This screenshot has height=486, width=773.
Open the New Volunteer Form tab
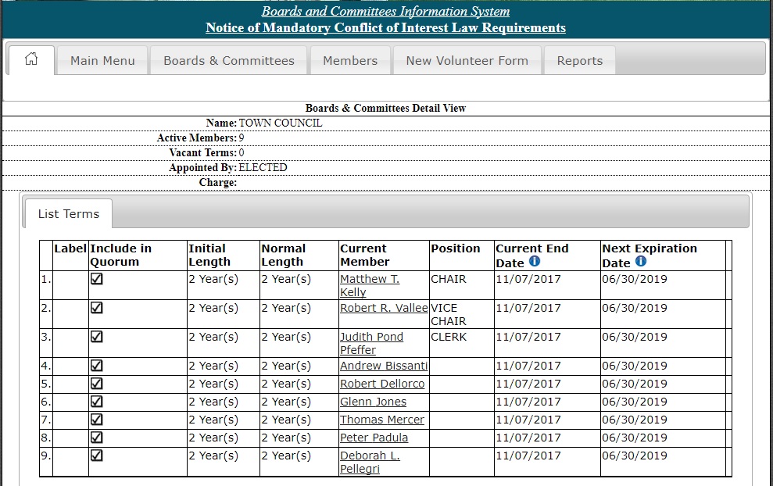coord(467,61)
